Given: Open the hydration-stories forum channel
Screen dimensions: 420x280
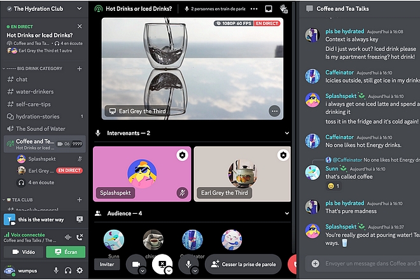Looking at the screenshot, I should tap(38, 116).
